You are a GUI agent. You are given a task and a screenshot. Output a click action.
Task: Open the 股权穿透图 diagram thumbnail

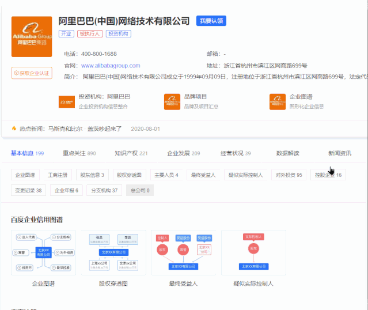coord(113,253)
